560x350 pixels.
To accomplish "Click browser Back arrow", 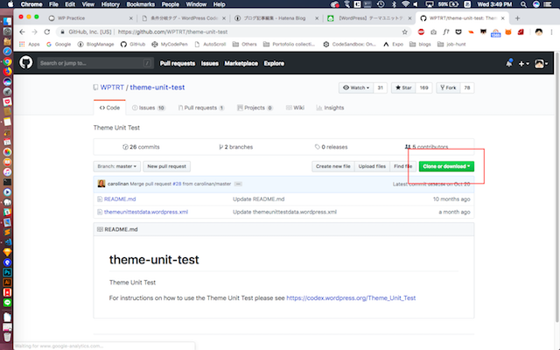I will coord(22,31).
